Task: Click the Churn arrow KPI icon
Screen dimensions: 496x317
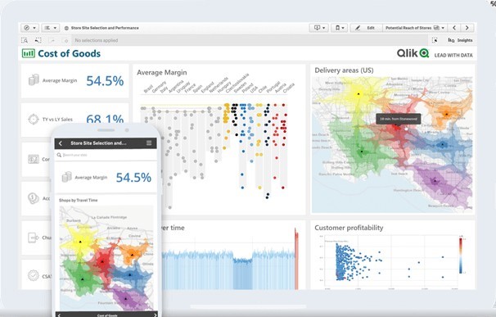Action: click(x=34, y=238)
